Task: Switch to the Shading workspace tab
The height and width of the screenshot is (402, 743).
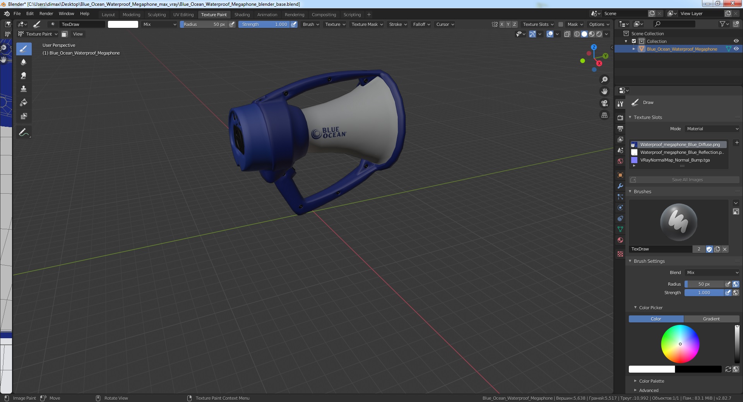Action: (242, 15)
